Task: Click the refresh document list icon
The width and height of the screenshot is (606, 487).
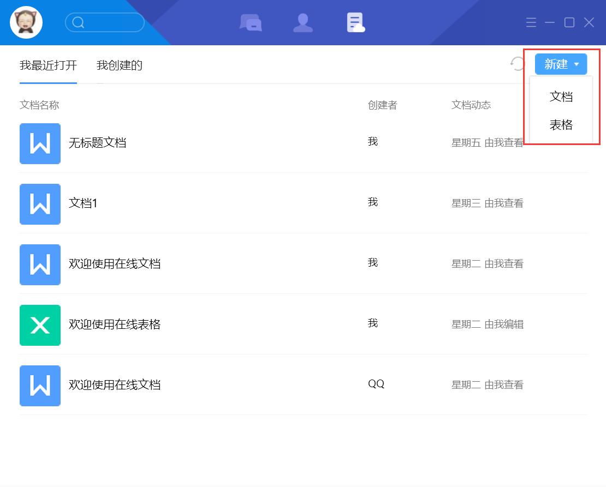Action: pos(517,64)
